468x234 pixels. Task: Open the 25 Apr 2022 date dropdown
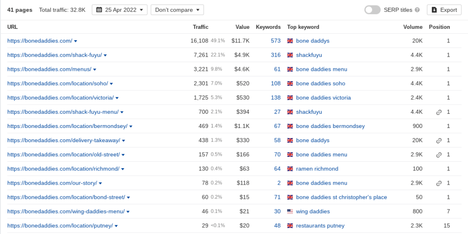(x=120, y=10)
